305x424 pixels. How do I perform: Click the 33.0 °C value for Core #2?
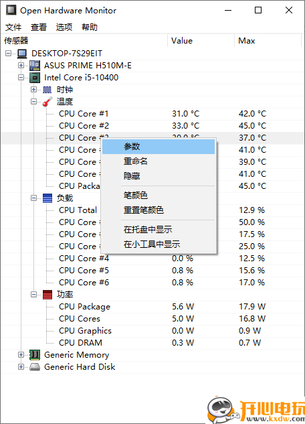186,126
